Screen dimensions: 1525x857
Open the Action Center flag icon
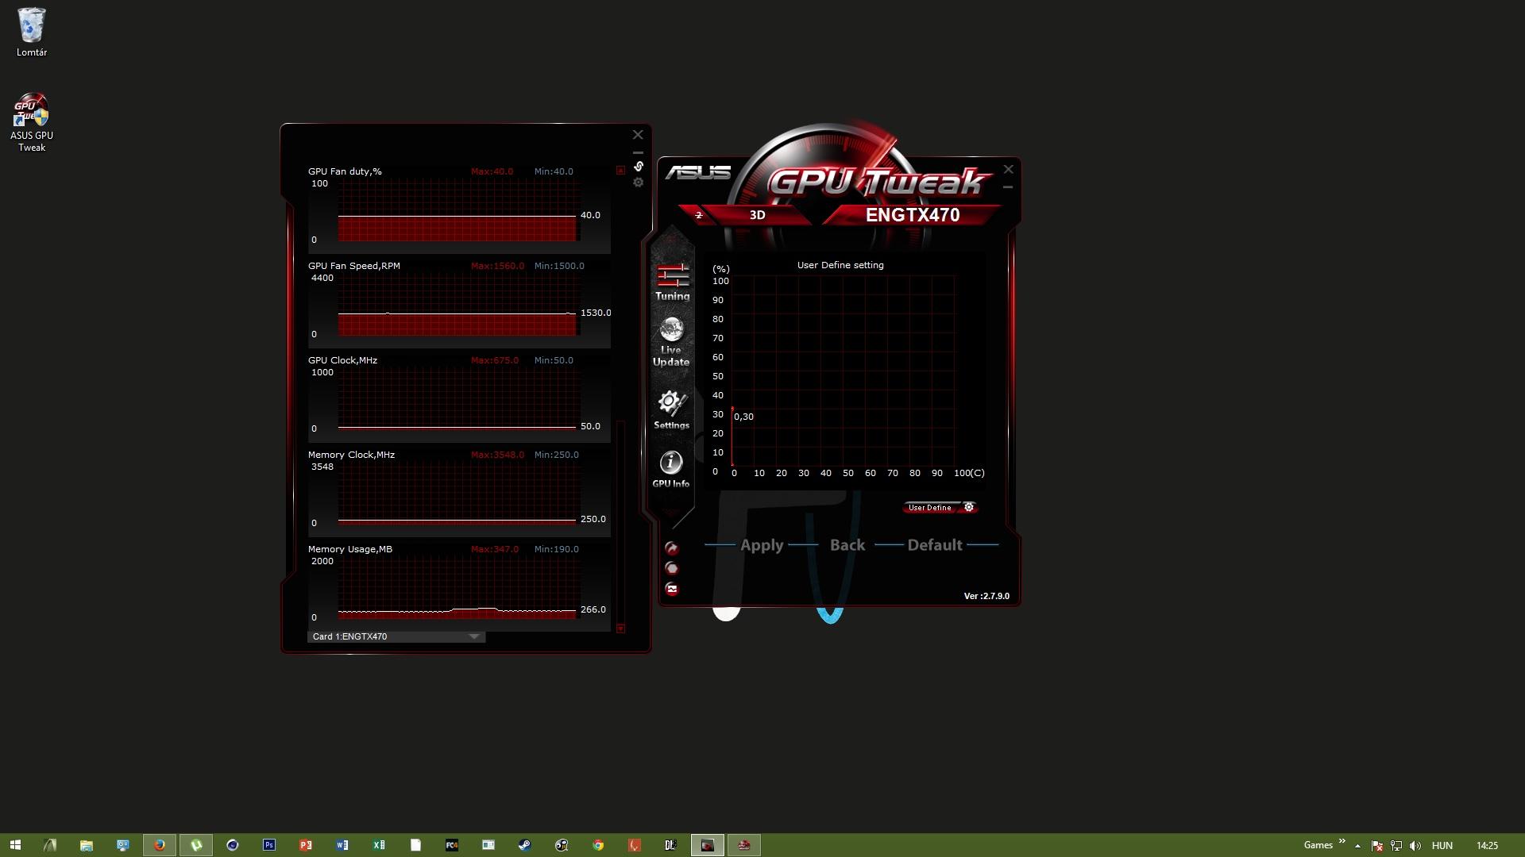1377,846
